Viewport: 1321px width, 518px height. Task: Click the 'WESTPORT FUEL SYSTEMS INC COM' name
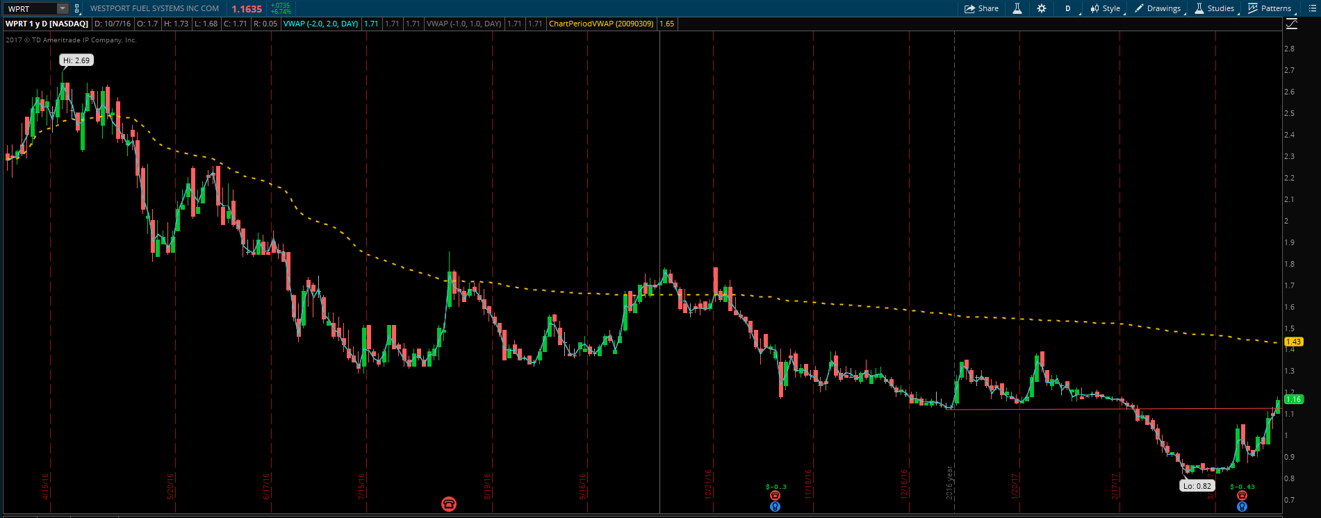pos(154,8)
